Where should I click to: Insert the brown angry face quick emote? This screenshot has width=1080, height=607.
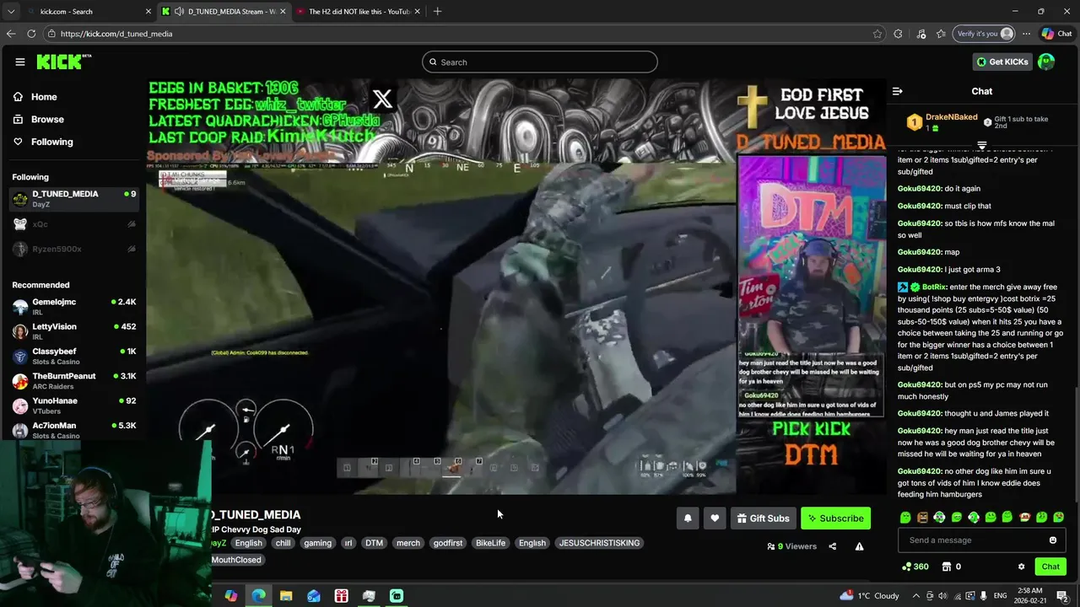point(922,518)
